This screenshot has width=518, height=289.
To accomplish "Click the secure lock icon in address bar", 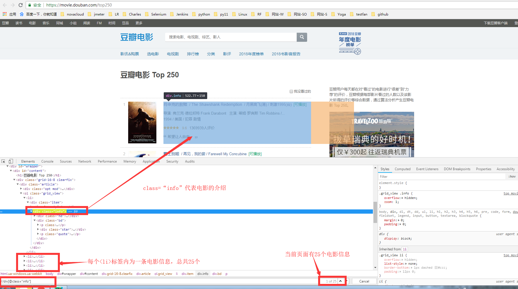I will (x=30, y=5).
